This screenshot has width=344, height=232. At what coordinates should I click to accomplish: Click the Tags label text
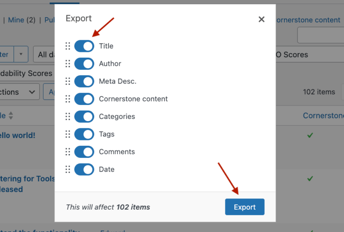pos(107,134)
